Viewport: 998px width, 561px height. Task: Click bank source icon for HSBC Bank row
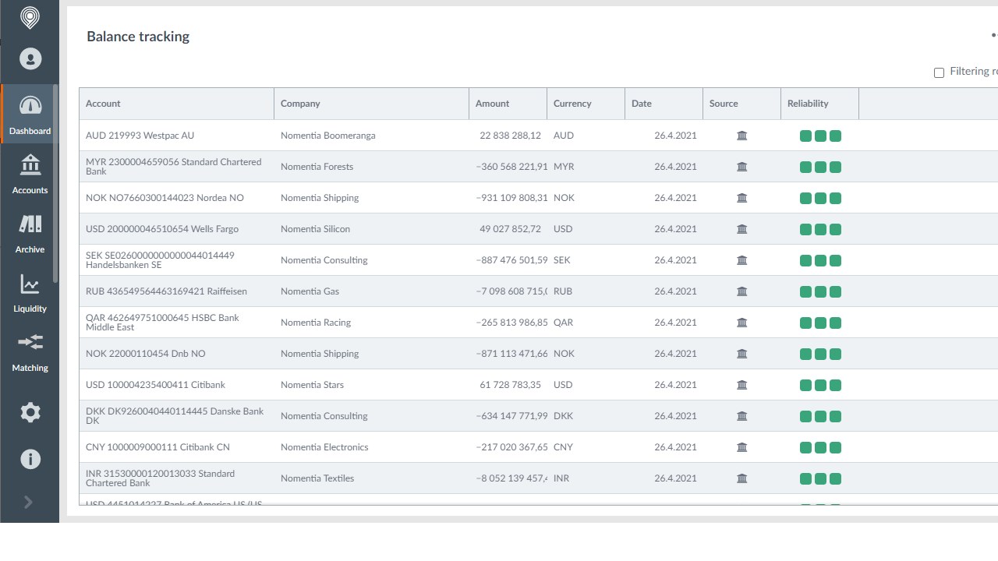coord(742,323)
